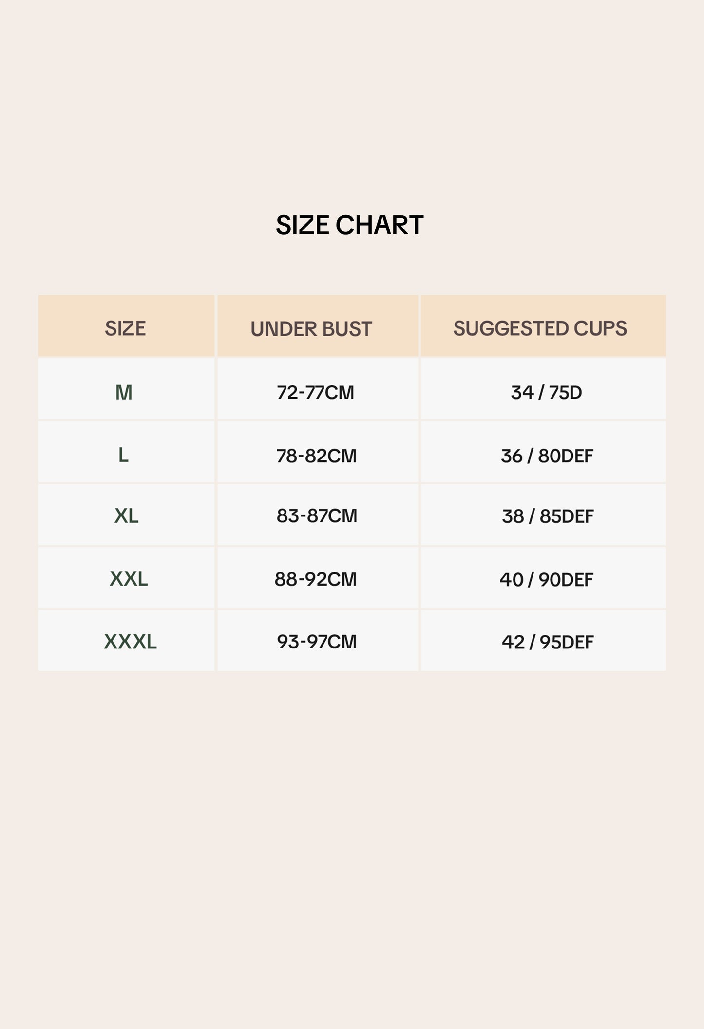Screen dimensions: 704x1029
Task: Pick the 42 / 95DEF cup cell
Action: pos(548,642)
